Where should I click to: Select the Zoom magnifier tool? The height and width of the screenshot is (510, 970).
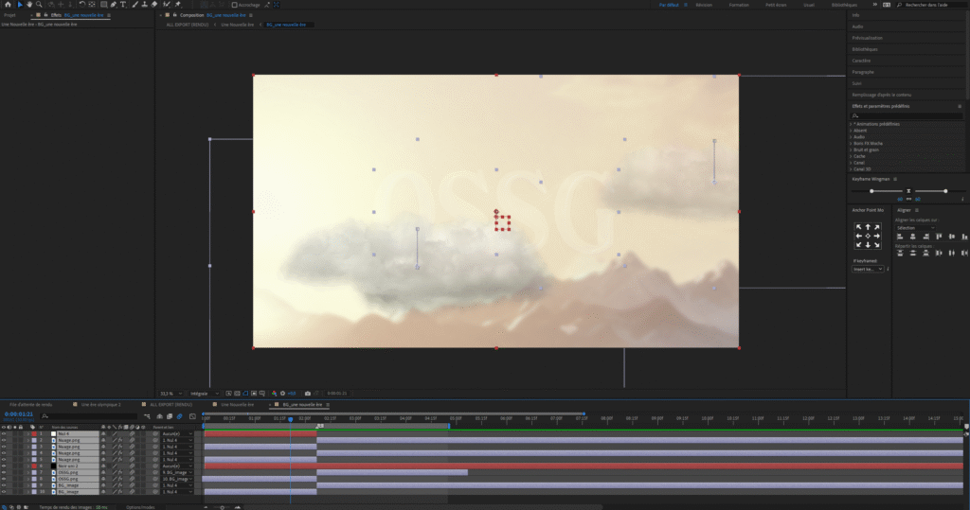37,5
